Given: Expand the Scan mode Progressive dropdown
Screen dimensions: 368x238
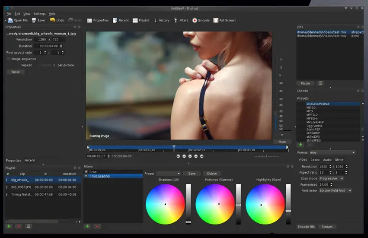Looking at the screenshot, I should coord(331,178).
